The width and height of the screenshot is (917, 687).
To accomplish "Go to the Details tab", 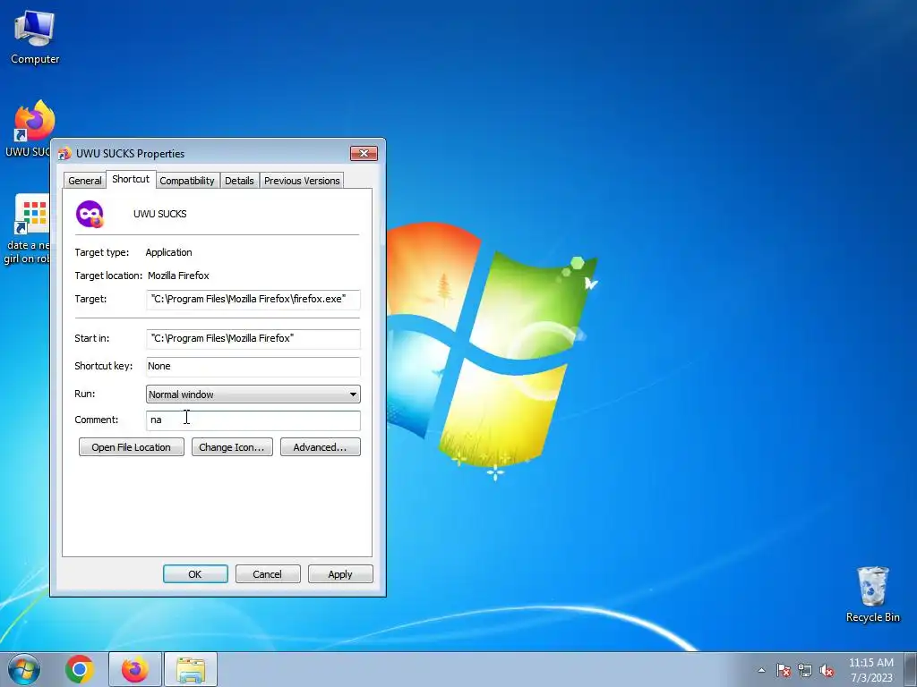I will click(x=239, y=181).
